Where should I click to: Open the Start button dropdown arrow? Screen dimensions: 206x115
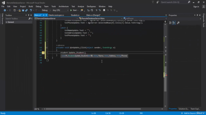point(78,10)
